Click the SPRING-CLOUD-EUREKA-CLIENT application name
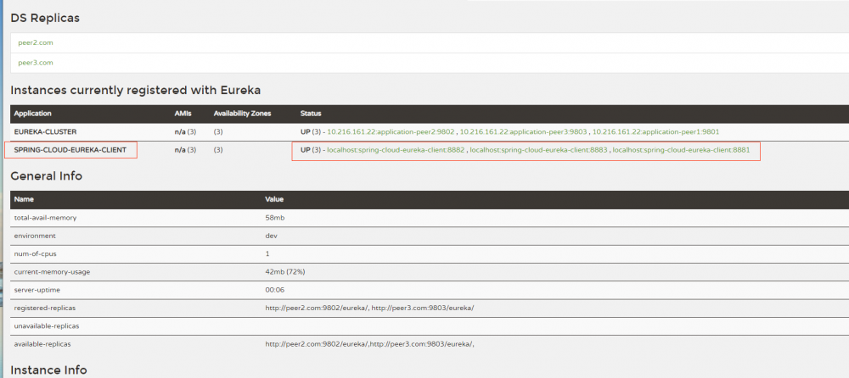 pos(70,150)
